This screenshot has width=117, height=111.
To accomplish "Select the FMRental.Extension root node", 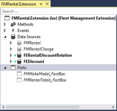I will 64,18.
